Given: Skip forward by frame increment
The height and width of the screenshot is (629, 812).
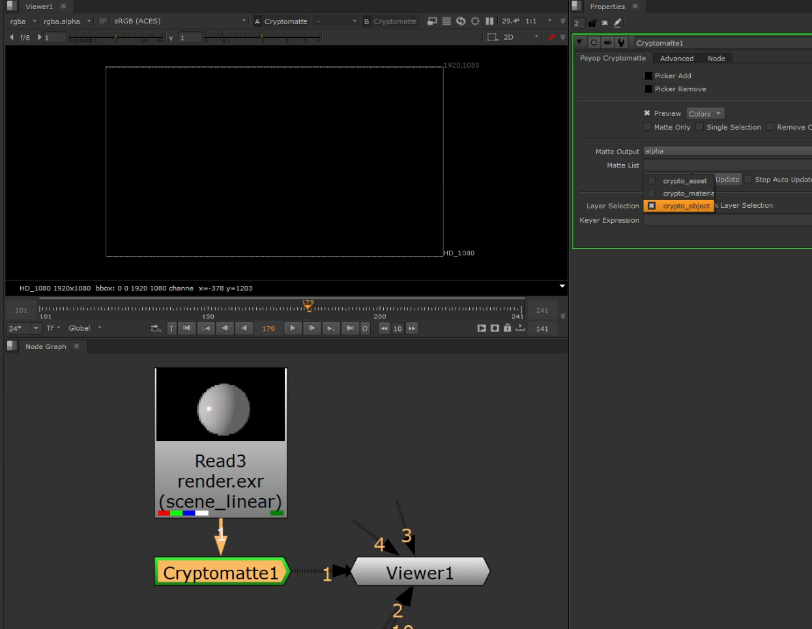Looking at the screenshot, I should pyautogui.click(x=412, y=328).
